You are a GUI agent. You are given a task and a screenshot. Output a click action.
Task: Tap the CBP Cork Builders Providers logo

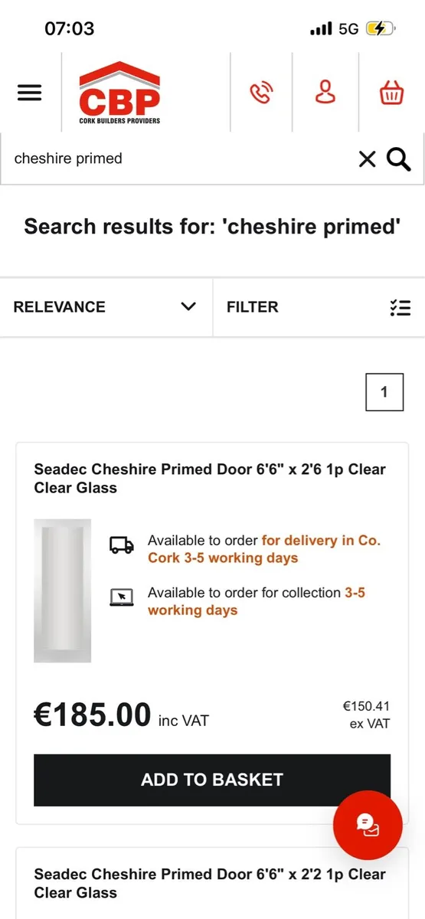pyautogui.click(x=119, y=93)
